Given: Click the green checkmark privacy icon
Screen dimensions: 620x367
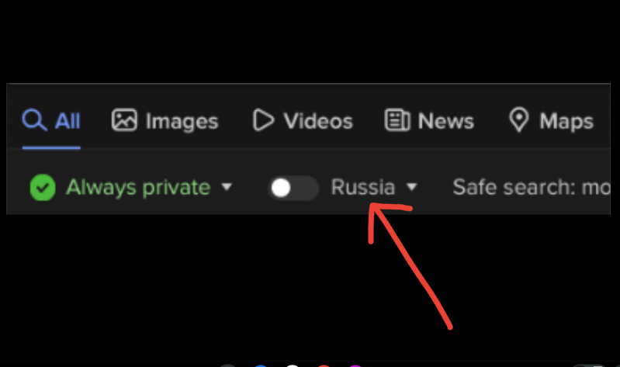Looking at the screenshot, I should 43,188.
